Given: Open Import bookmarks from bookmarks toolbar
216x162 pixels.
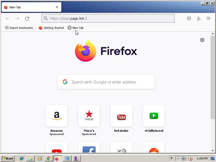Looking at the screenshot, I should (x=20, y=28).
